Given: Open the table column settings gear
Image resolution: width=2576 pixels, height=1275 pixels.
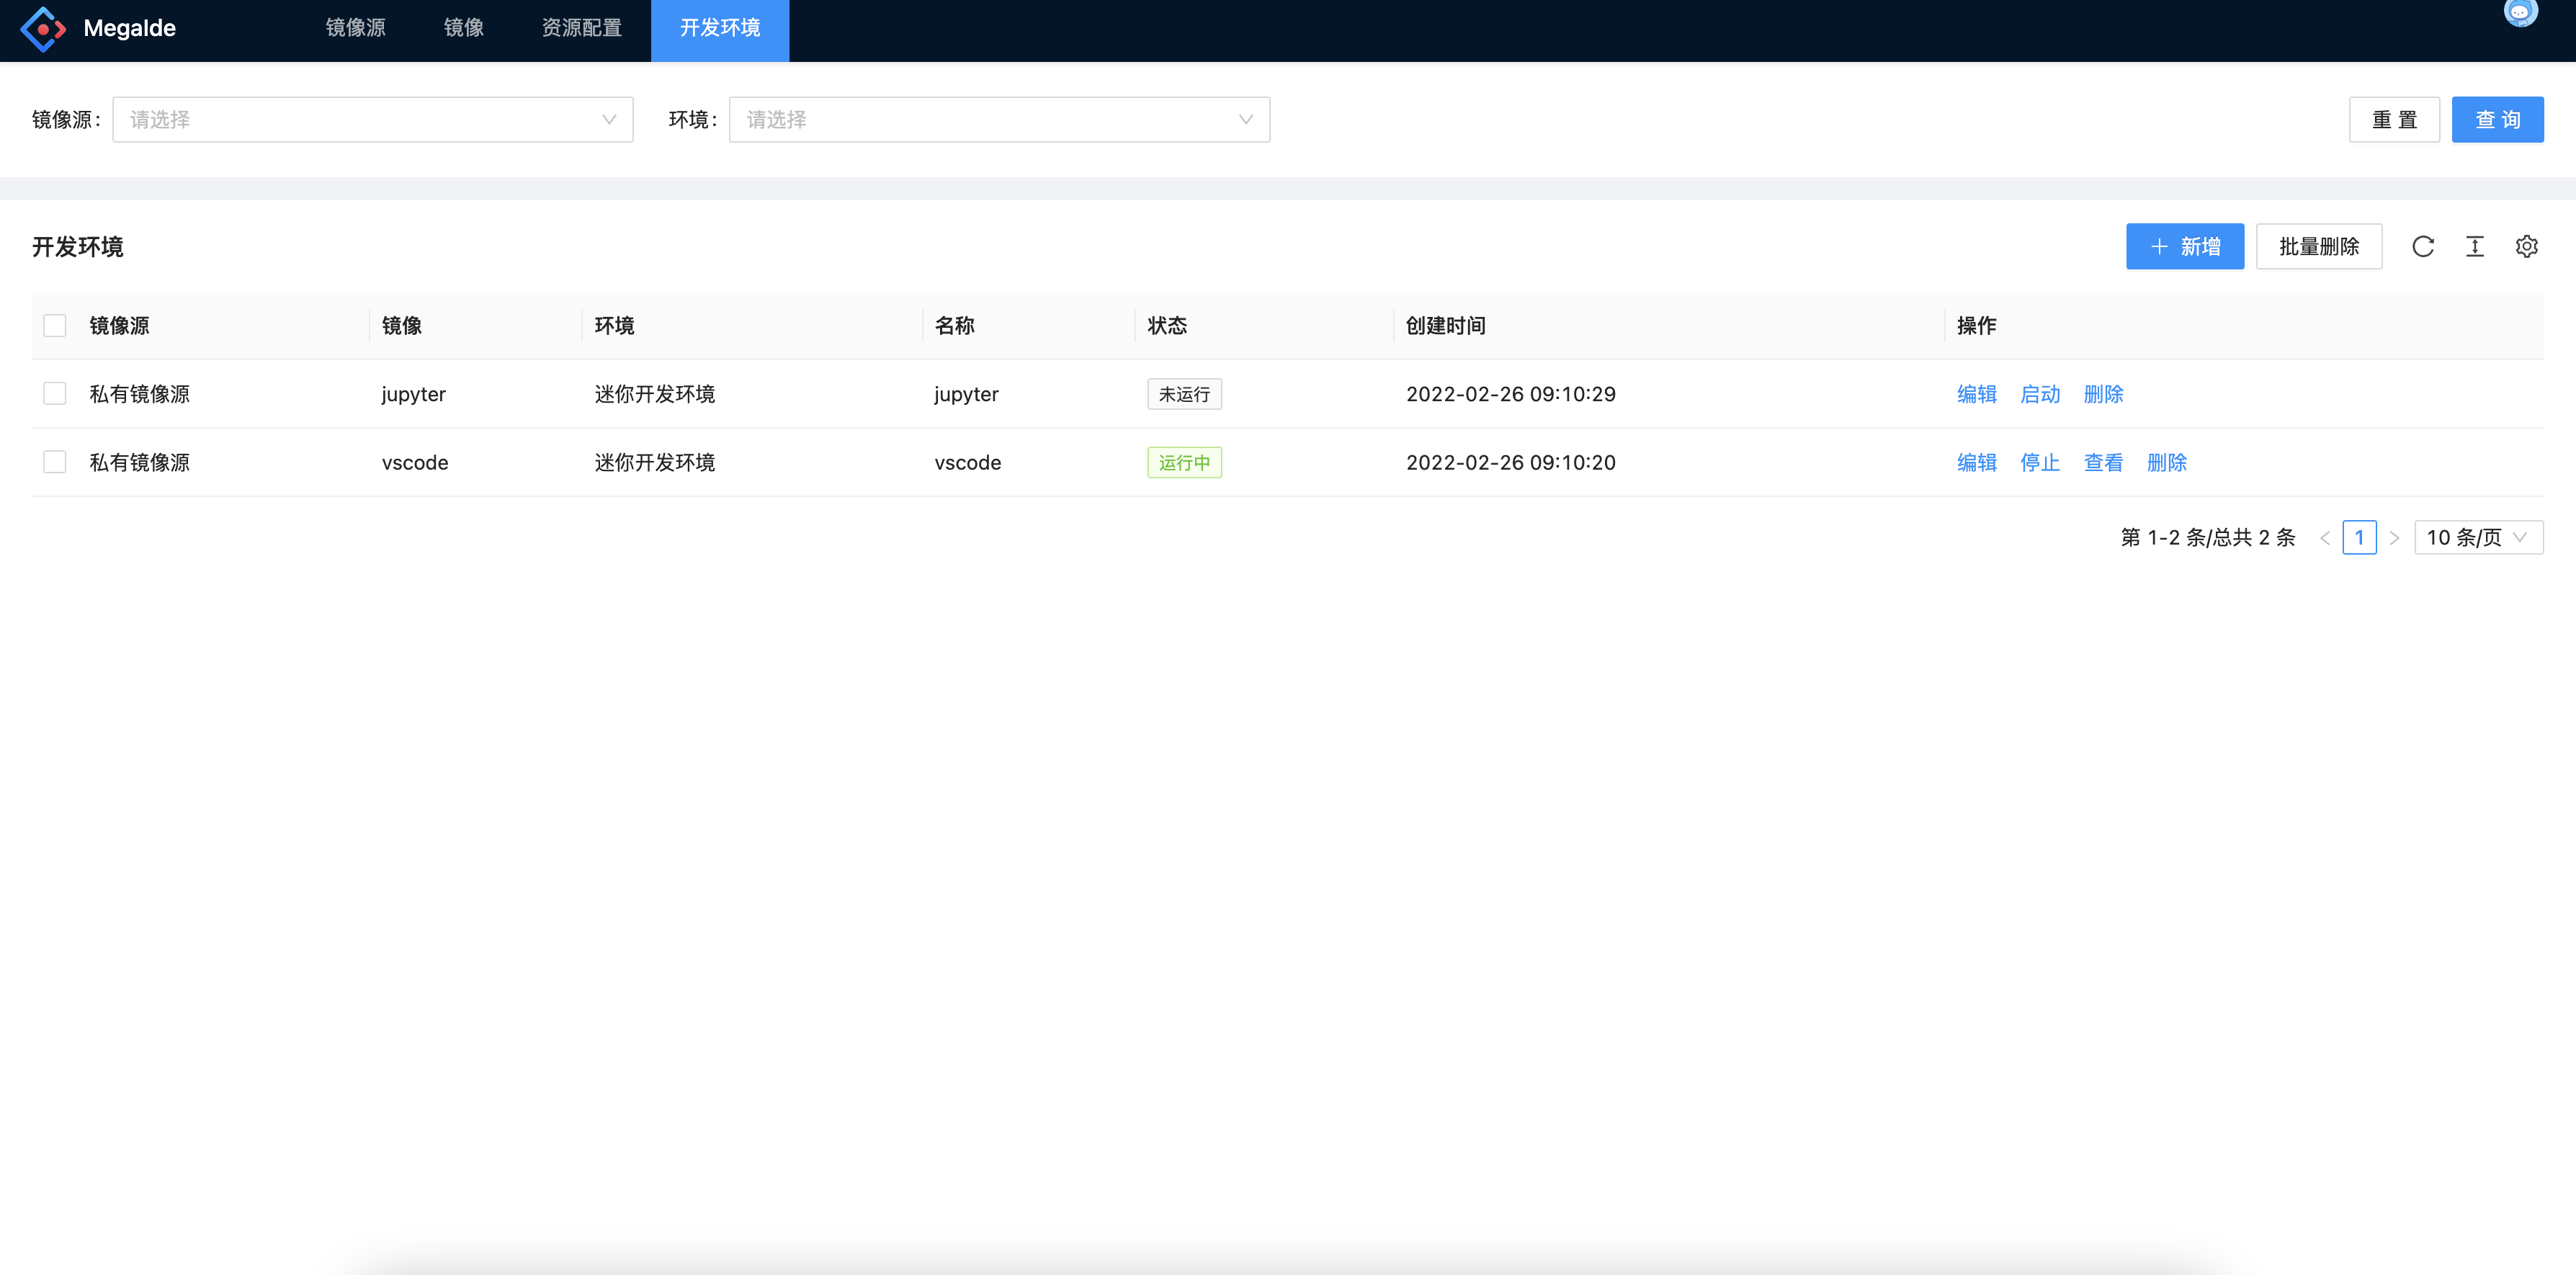Looking at the screenshot, I should 2527,246.
